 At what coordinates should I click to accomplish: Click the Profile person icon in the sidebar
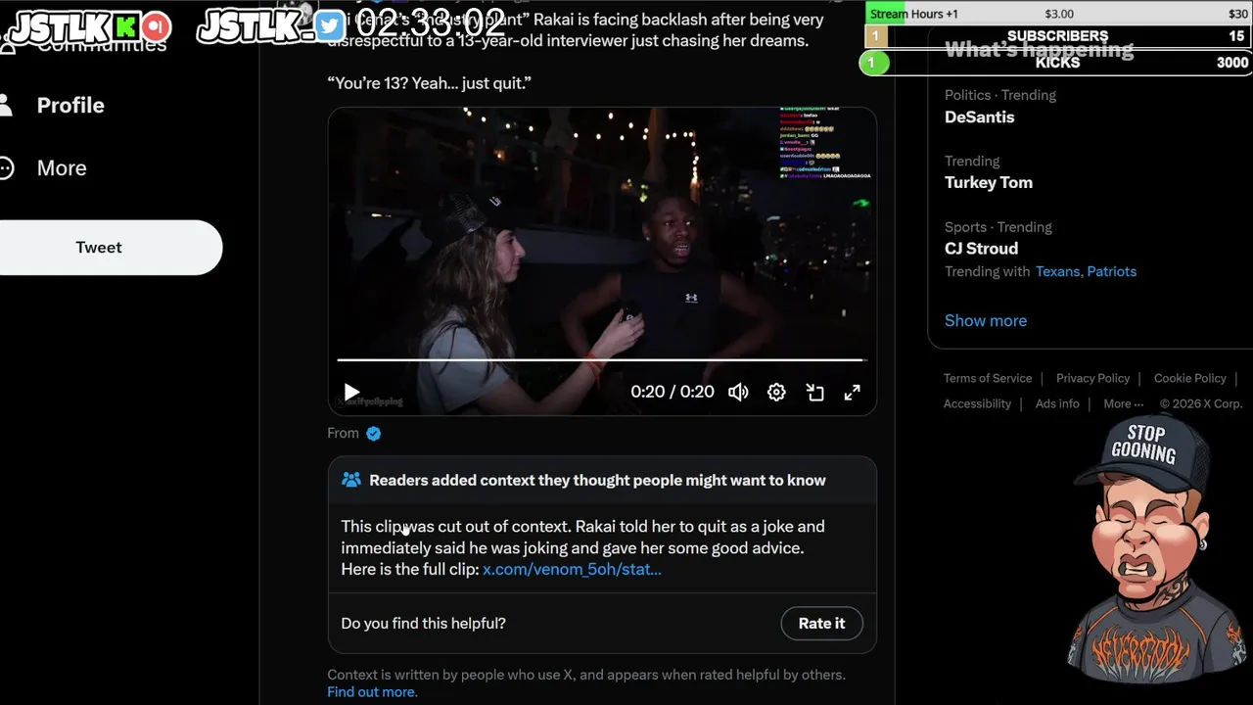coord(5,105)
